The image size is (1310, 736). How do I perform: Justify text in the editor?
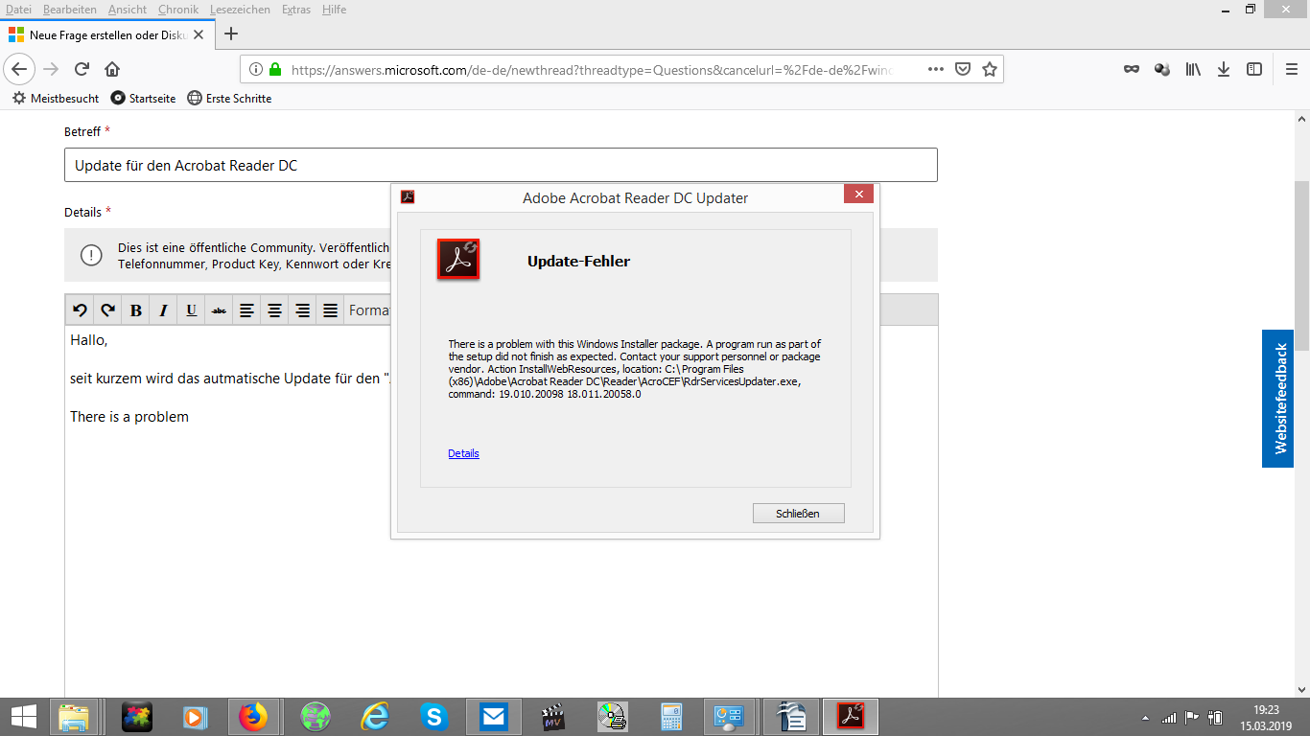pyautogui.click(x=331, y=310)
